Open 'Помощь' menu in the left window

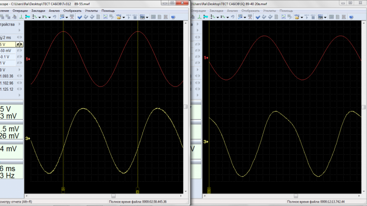tap(108, 11)
